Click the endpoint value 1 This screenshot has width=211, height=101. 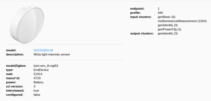coord(159,9)
